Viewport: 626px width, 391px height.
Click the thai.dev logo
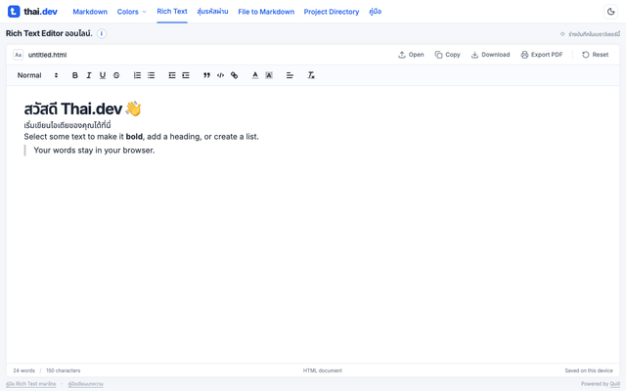pyautogui.click(x=32, y=12)
